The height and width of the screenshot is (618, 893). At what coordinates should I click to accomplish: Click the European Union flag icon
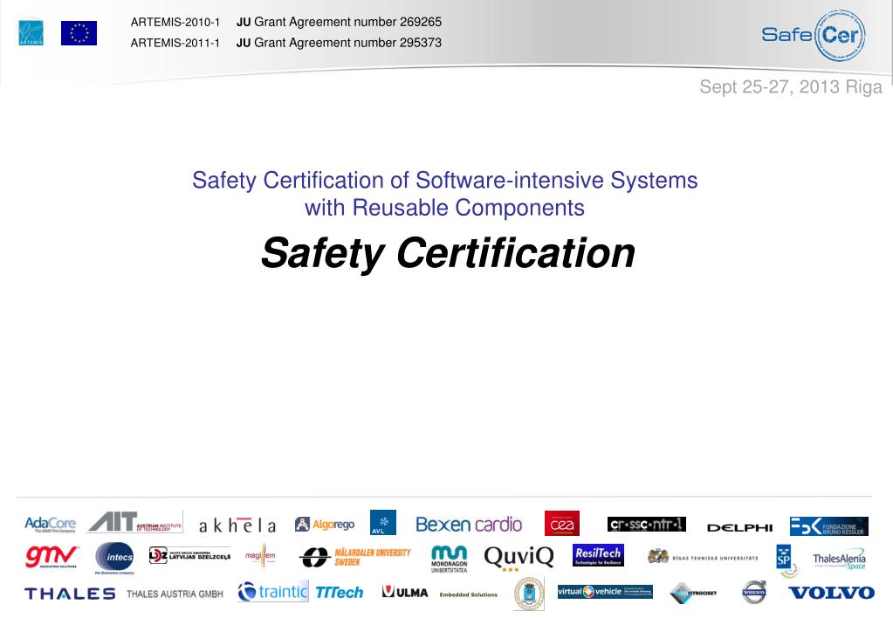[79, 33]
